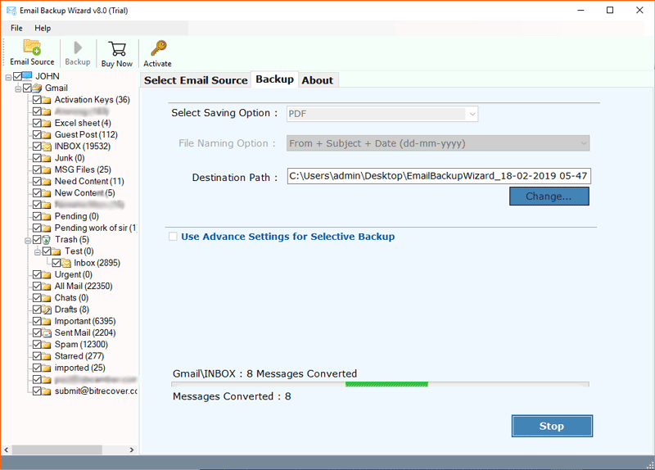This screenshot has height=470, width=655.
Task: Click the Activate key icon
Action: 158,48
